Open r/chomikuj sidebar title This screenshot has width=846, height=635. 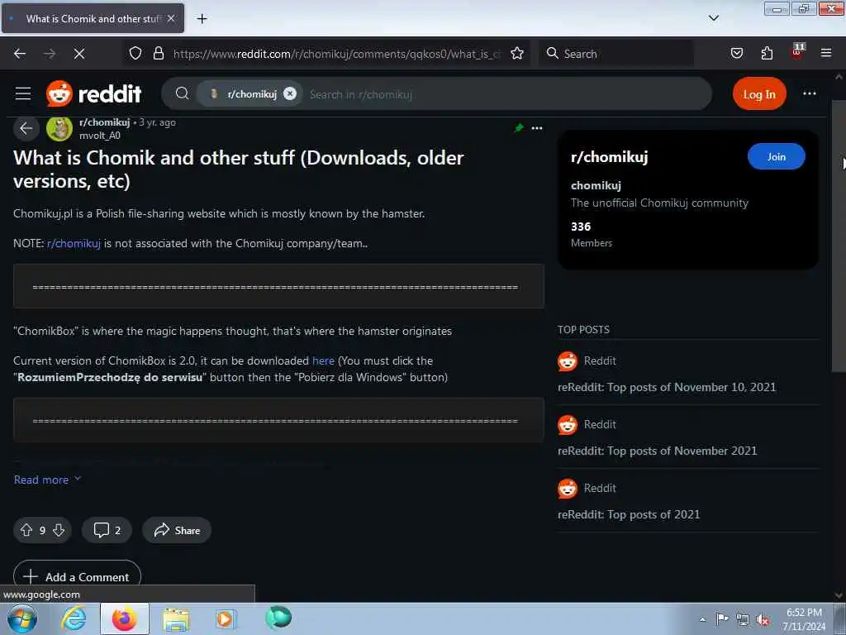click(609, 157)
